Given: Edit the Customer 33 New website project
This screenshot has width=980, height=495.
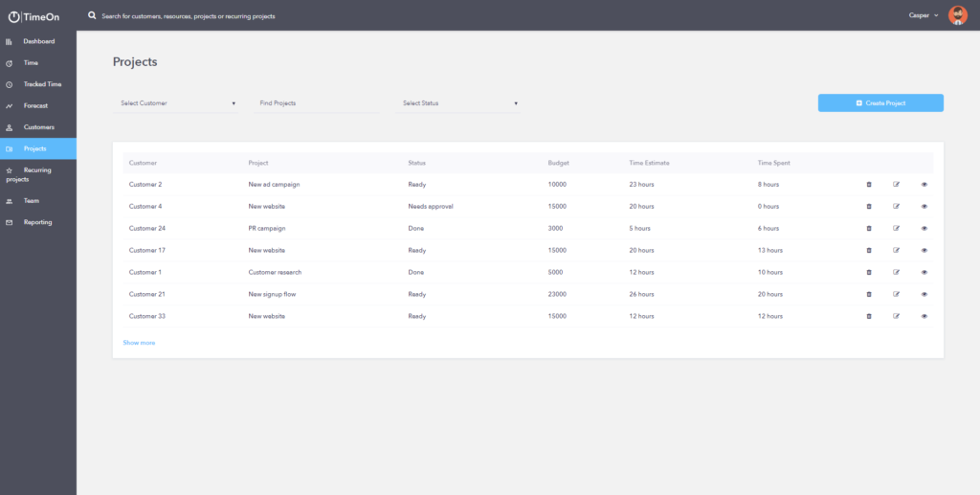Looking at the screenshot, I should pos(896,316).
